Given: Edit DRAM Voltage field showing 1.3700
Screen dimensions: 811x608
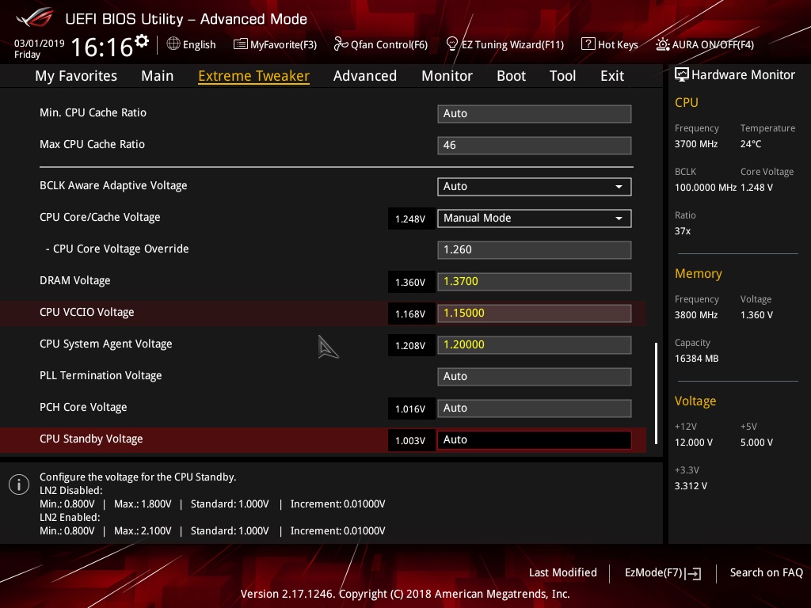Looking at the screenshot, I should 535,282.
